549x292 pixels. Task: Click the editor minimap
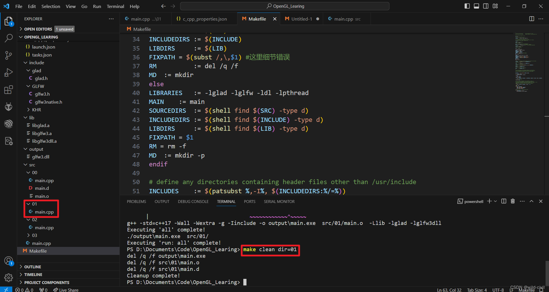pos(528,62)
